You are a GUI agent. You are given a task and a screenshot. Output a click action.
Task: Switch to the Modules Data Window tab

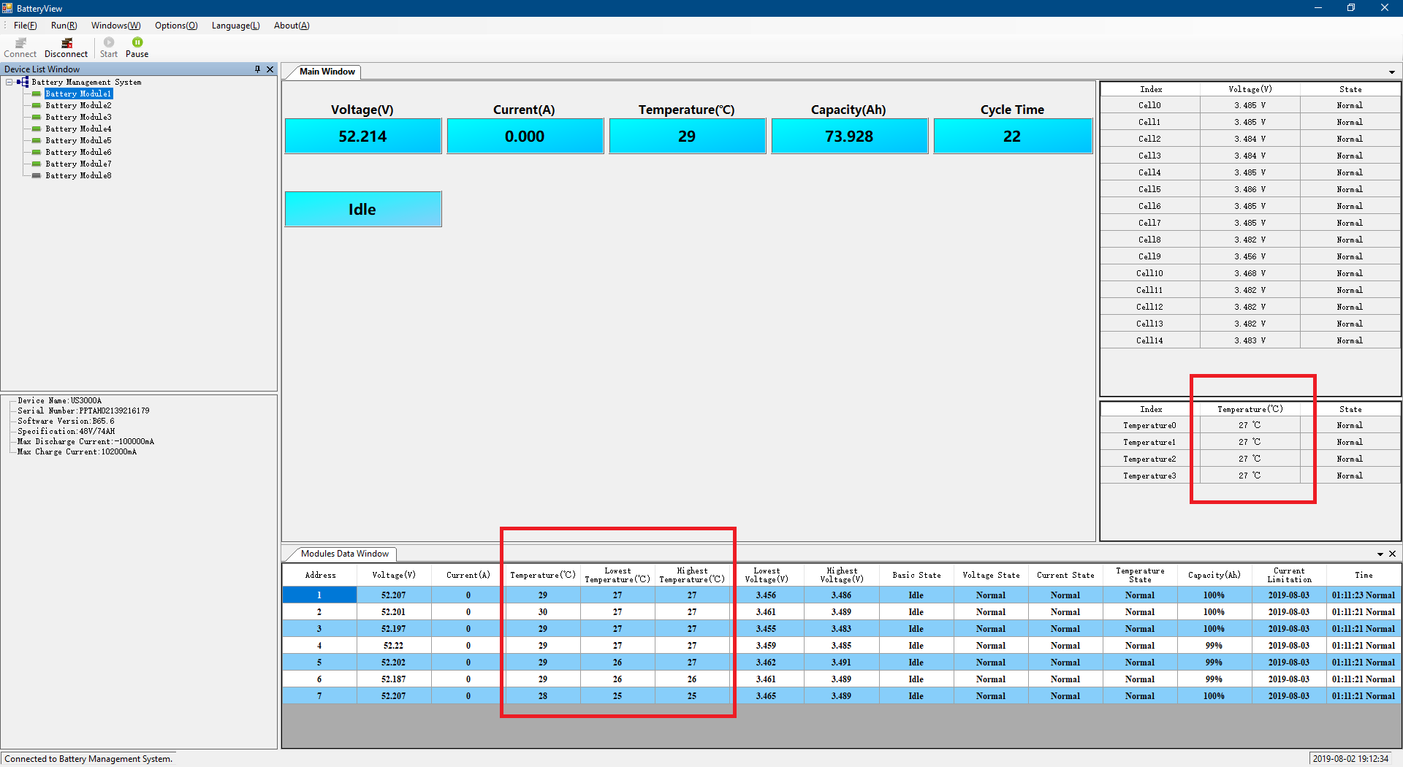pyautogui.click(x=344, y=554)
